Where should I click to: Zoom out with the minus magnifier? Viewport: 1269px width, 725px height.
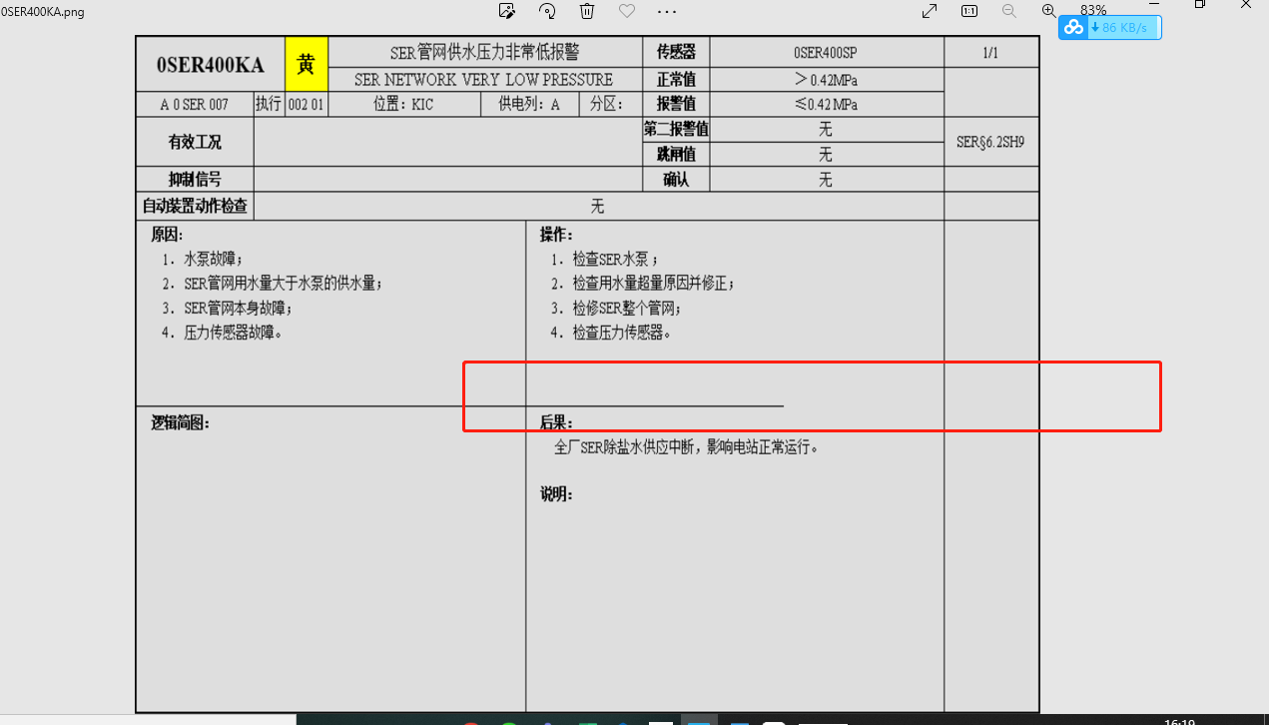(1008, 11)
